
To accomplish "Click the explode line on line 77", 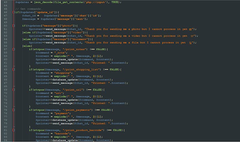I will click(x=69, y=117).
